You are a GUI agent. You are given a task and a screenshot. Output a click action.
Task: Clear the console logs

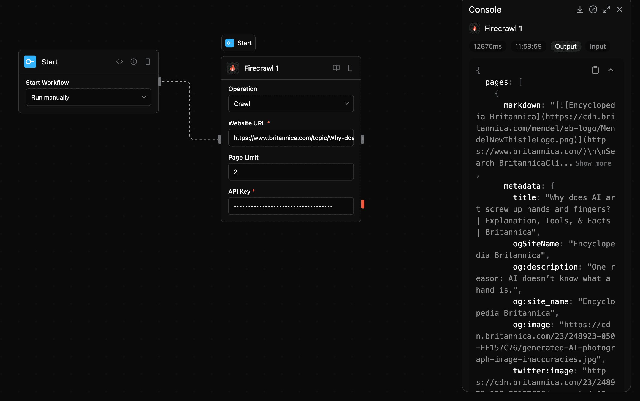(x=593, y=9)
